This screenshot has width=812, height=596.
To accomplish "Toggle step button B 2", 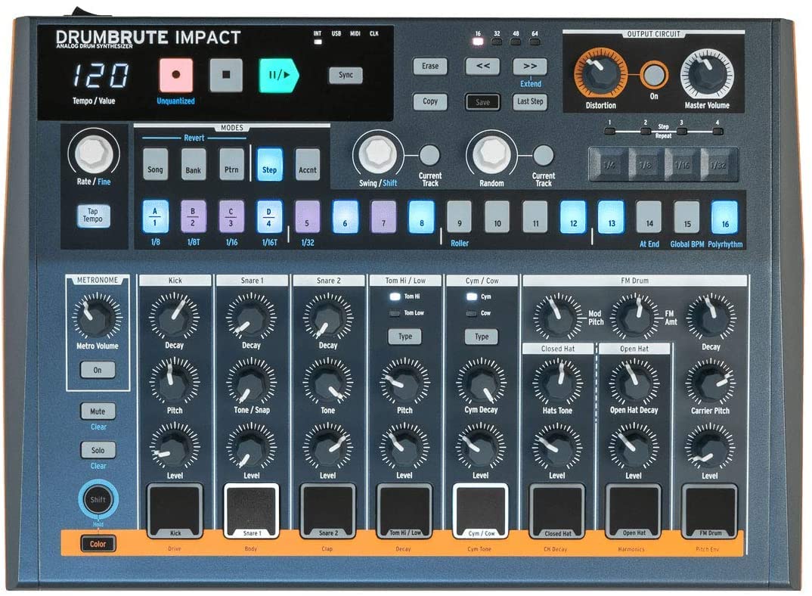I will click(193, 216).
